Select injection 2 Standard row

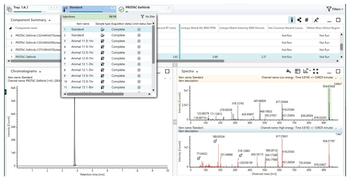[x=107, y=35]
